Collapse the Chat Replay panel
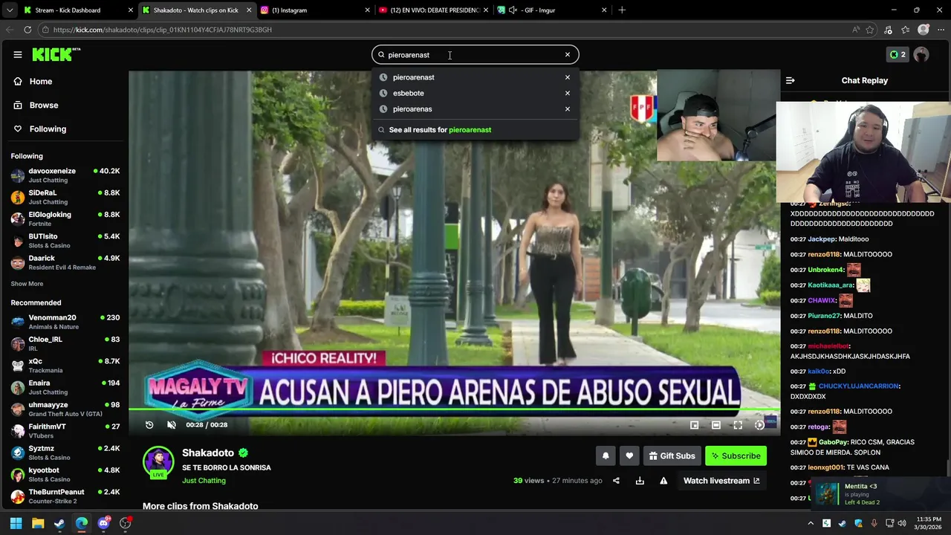Screen dimensions: 951x535 coord(791,80)
